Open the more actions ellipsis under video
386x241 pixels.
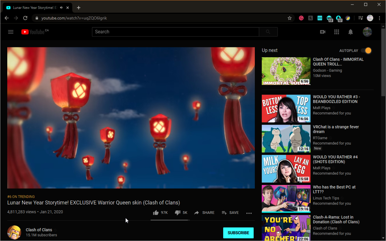coord(249,213)
